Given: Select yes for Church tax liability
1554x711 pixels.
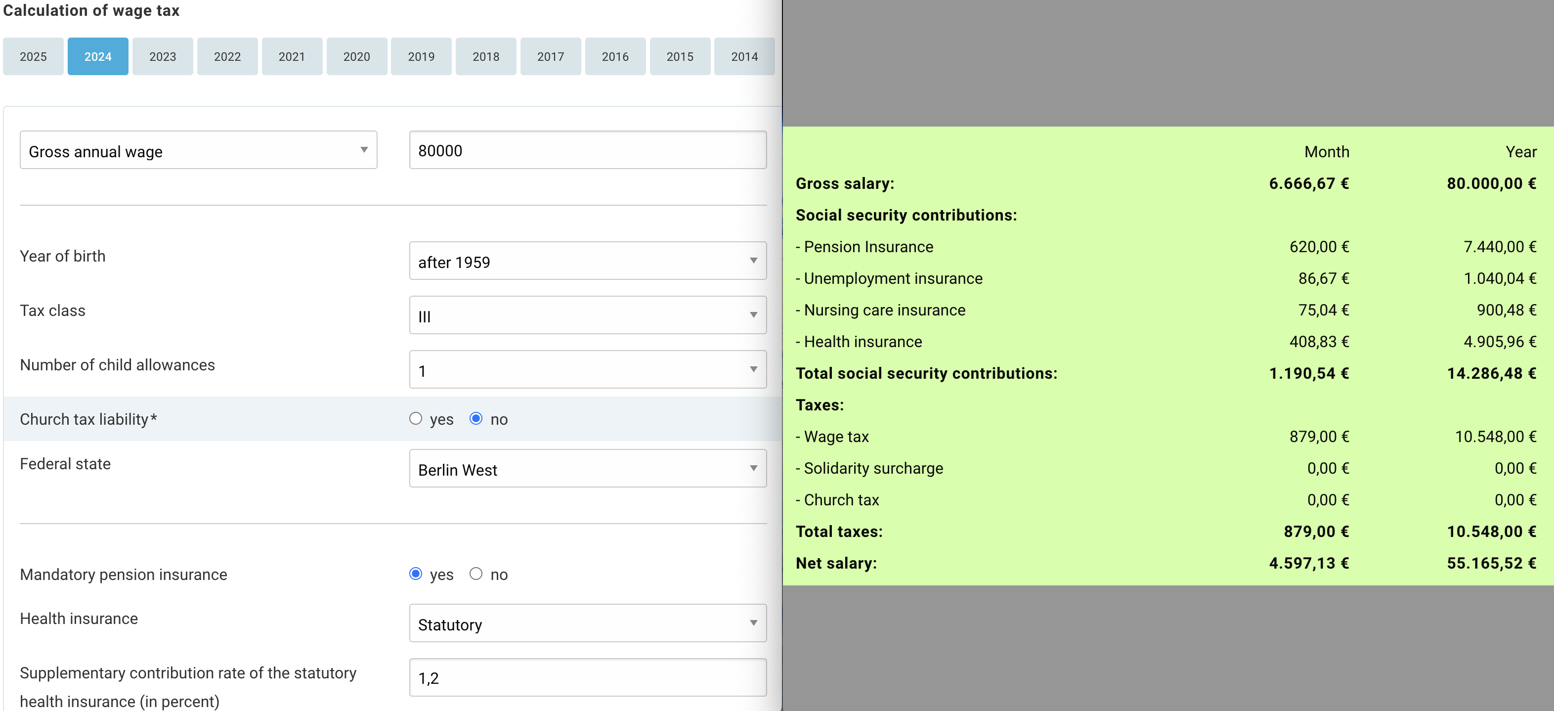Looking at the screenshot, I should (x=416, y=419).
